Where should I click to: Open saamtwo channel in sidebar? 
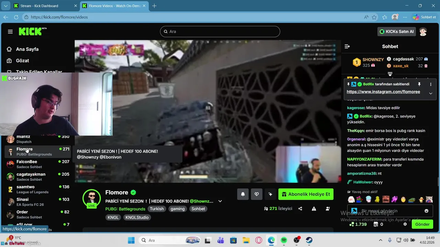point(38,189)
